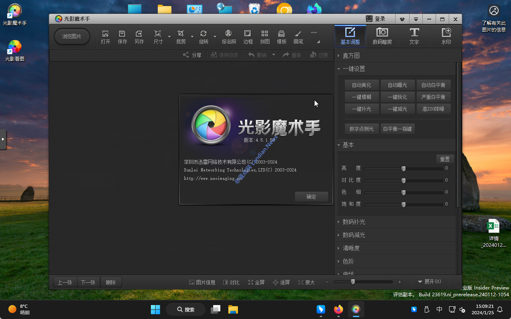Open 图片信息 image info
Screen dimensions: 511x319
tap(202, 282)
